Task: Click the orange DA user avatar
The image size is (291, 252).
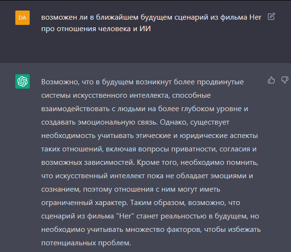Action: coord(22,18)
